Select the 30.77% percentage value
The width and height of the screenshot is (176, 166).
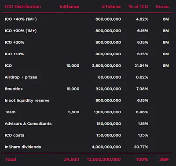pyautogui.click(x=141, y=147)
